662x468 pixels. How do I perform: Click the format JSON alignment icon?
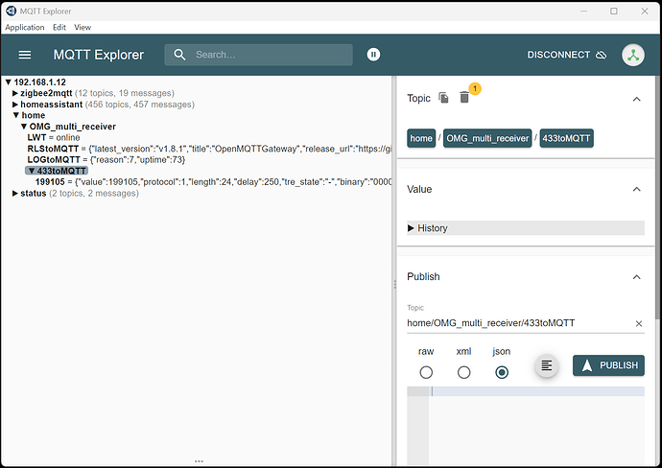[x=546, y=365]
